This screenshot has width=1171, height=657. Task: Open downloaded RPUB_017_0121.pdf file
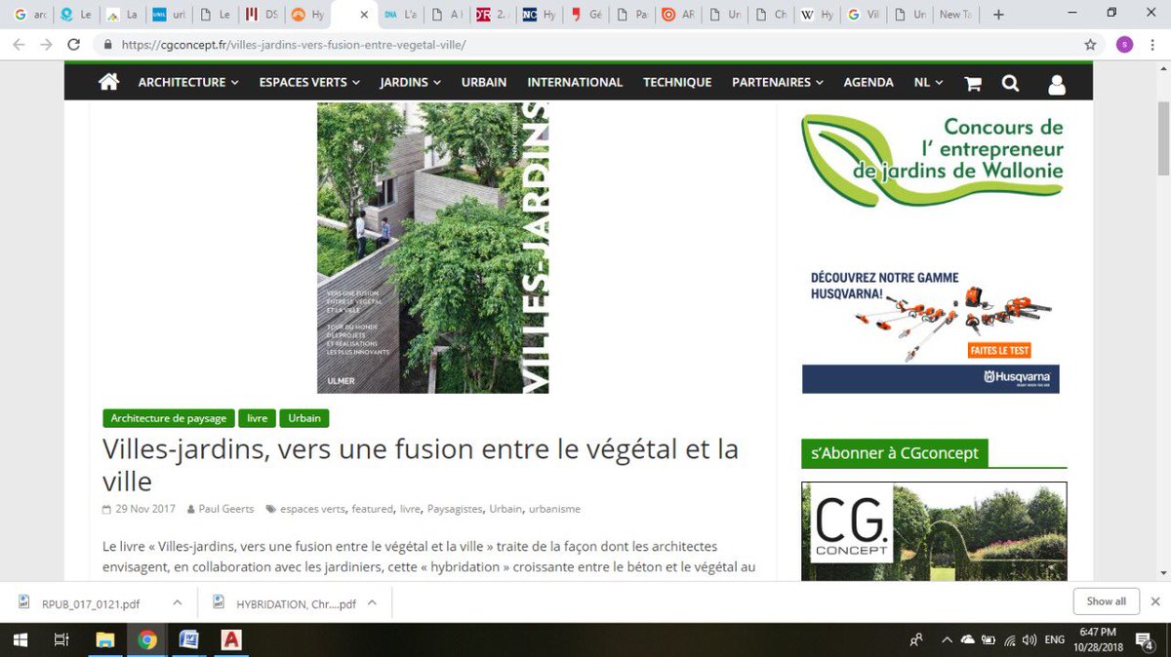pyautogui.click(x=90, y=603)
